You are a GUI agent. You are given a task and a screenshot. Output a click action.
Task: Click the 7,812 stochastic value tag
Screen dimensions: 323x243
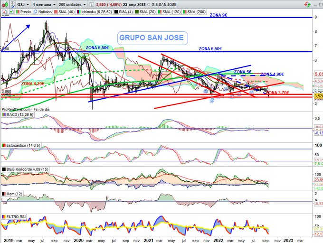coord(318,164)
